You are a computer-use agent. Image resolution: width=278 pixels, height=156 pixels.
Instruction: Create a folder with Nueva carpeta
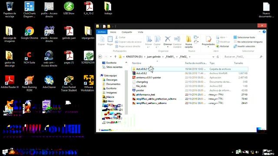click(x=189, y=42)
